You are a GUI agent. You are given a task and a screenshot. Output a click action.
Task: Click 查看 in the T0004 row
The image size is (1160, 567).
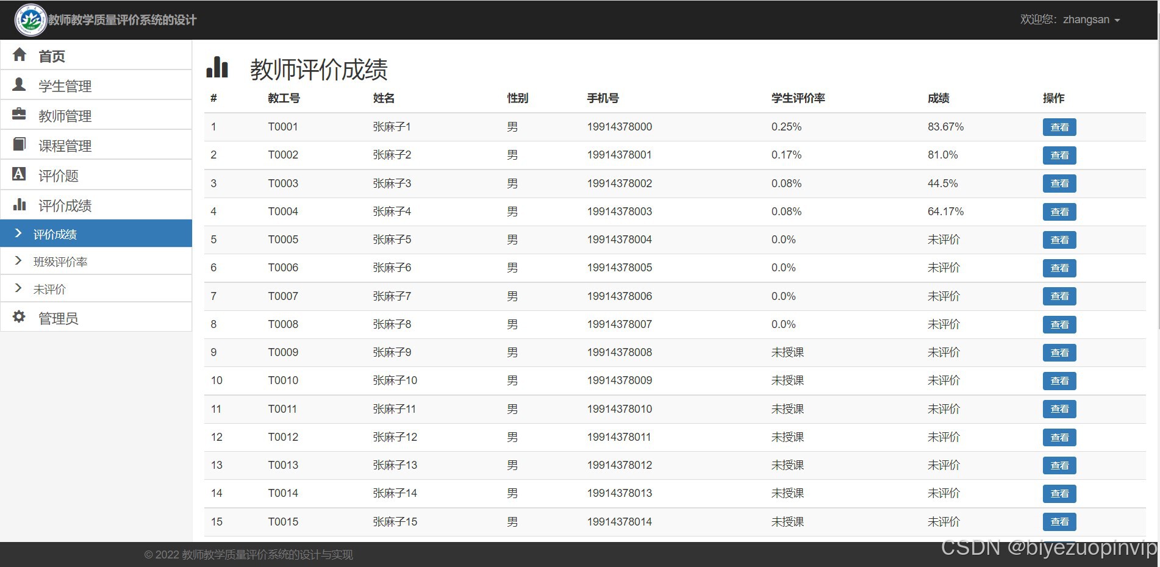pos(1059,212)
